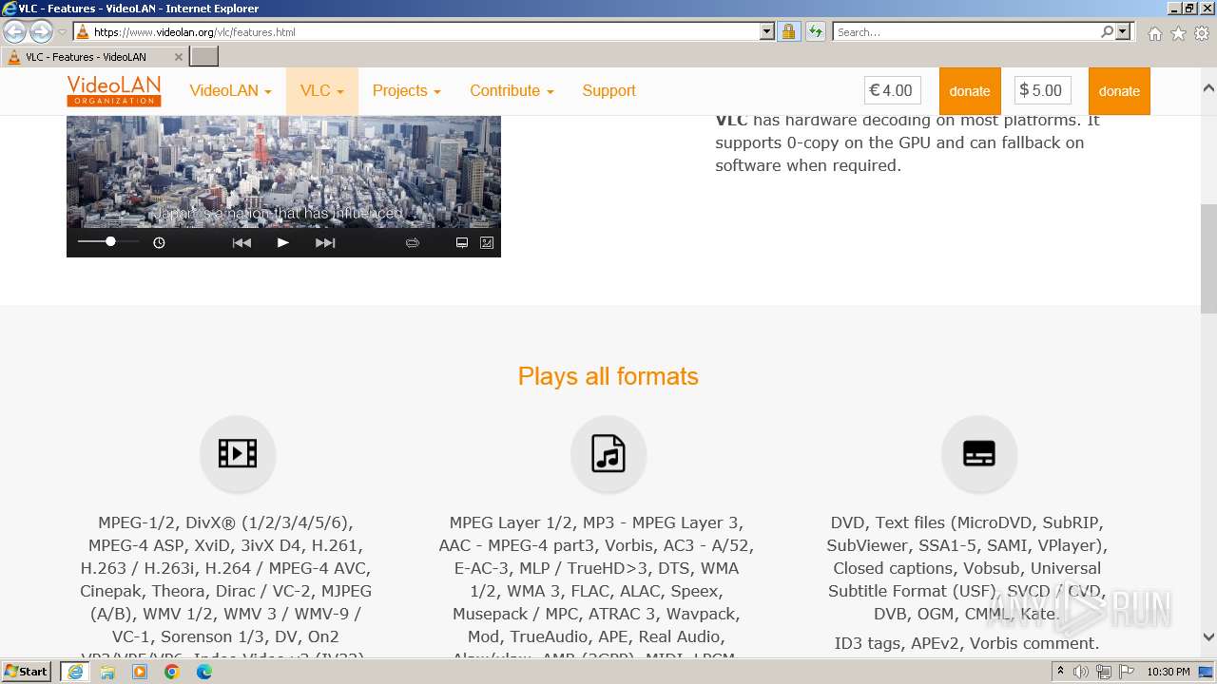This screenshot has height=684, width=1217.
Task: Click the video formats film icon
Action: pyautogui.click(x=238, y=453)
